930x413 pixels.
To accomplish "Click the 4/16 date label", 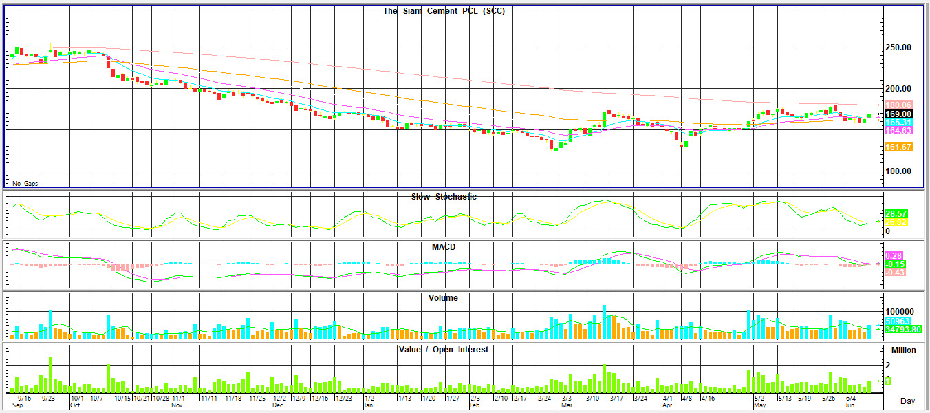I will pyautogui.click(x=709, y=398).
